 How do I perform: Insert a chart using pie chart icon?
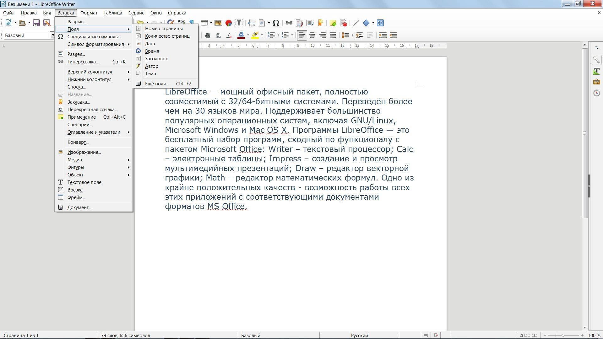coord(228,23)
